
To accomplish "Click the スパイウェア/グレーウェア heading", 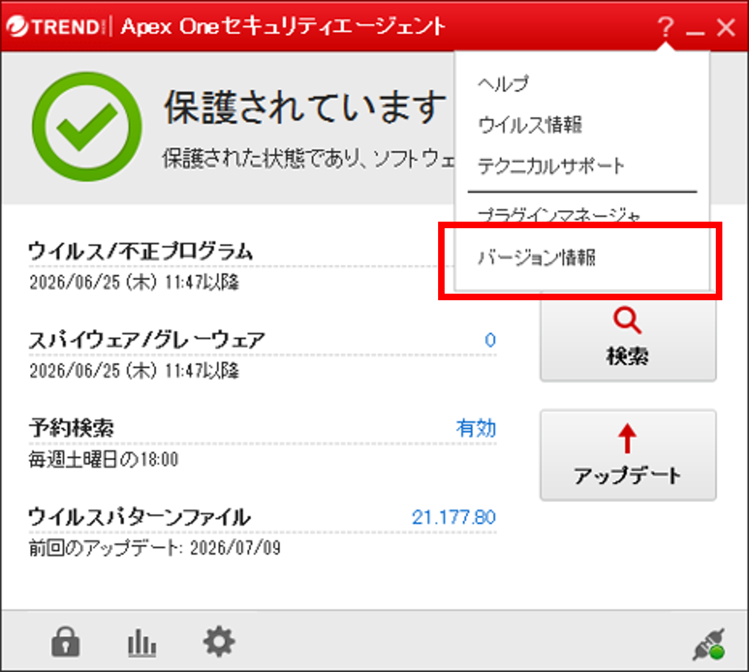I will coord(147,340).
